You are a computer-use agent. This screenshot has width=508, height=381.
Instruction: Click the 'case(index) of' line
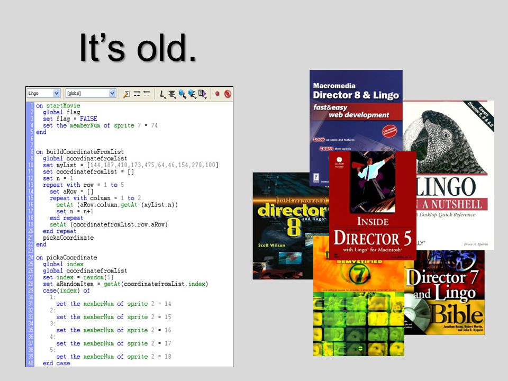(x=66, y=291)
